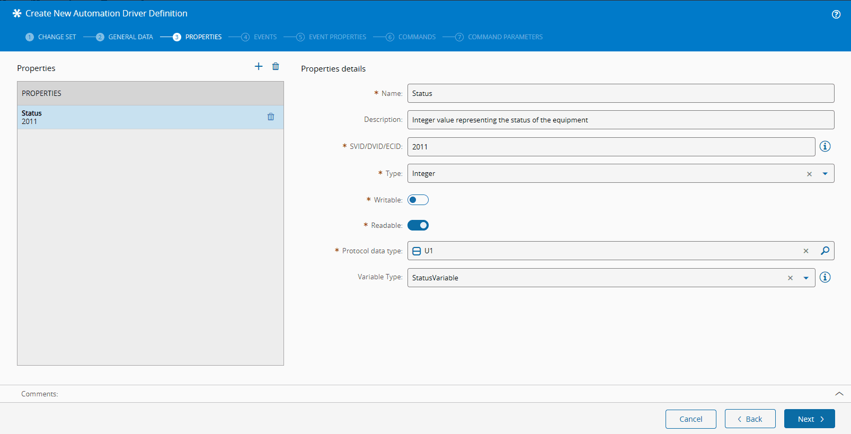Expand the Comments section chevron
The width and height of the screenshot is (851, 434).
coord(839,394)
